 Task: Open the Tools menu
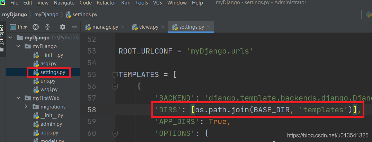[142, 3]
